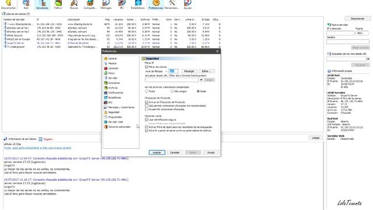Switch to the Información de servidores tab
This screenshot has height=210, width=373.
click(x=20, y=139)
